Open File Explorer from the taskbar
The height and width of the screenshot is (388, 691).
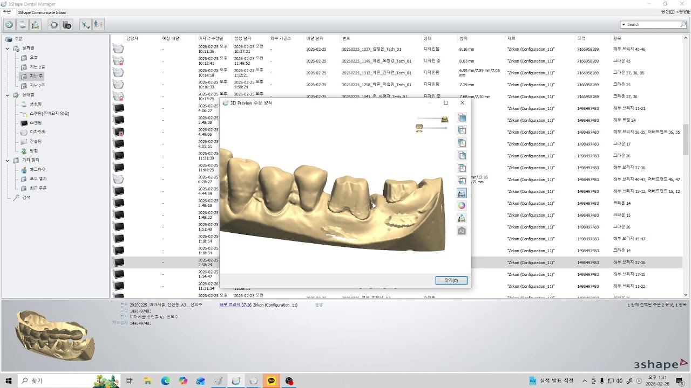(x=147, y=381)
